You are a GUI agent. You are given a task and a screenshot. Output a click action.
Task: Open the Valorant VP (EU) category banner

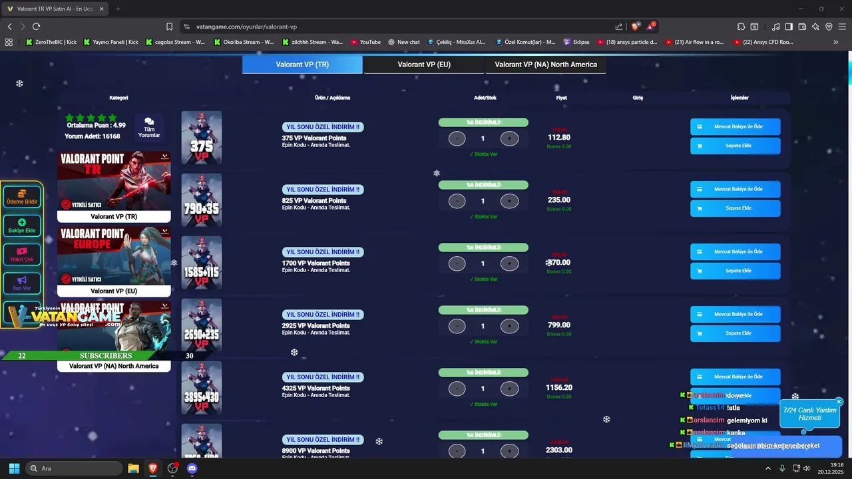click(114, 261)
